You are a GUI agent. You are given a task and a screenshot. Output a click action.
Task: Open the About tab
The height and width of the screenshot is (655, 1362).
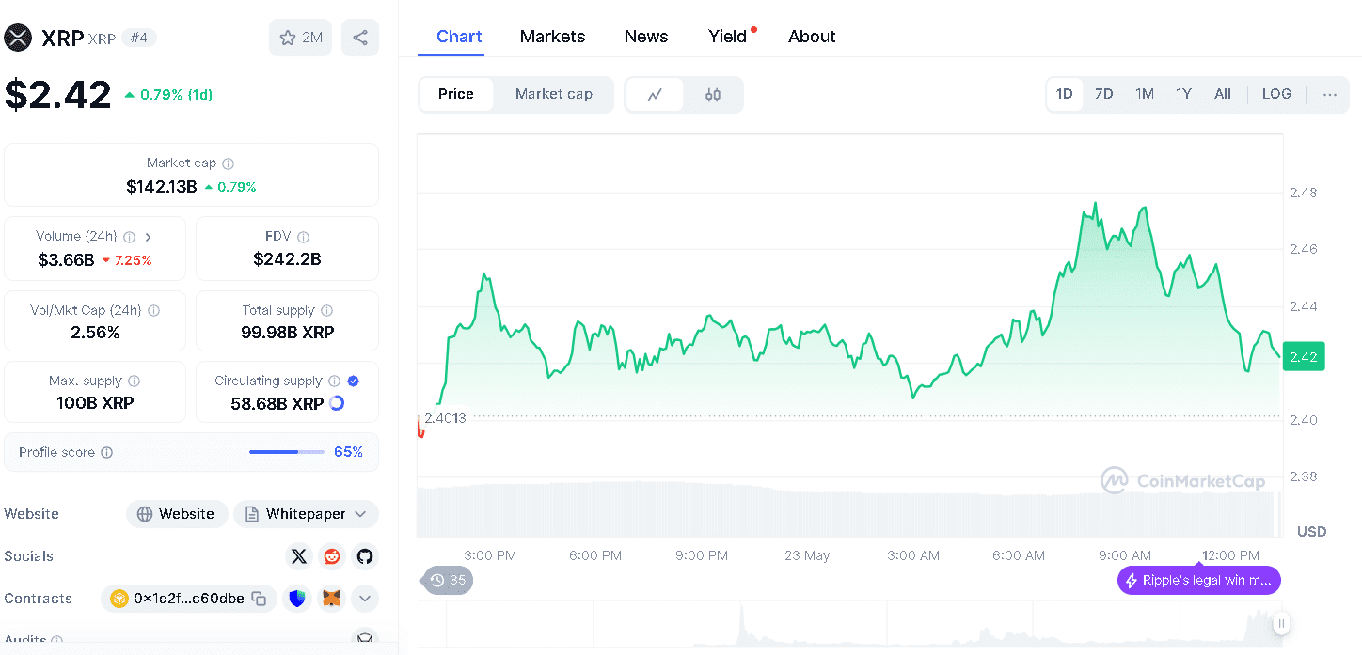(x=812, y=37)
